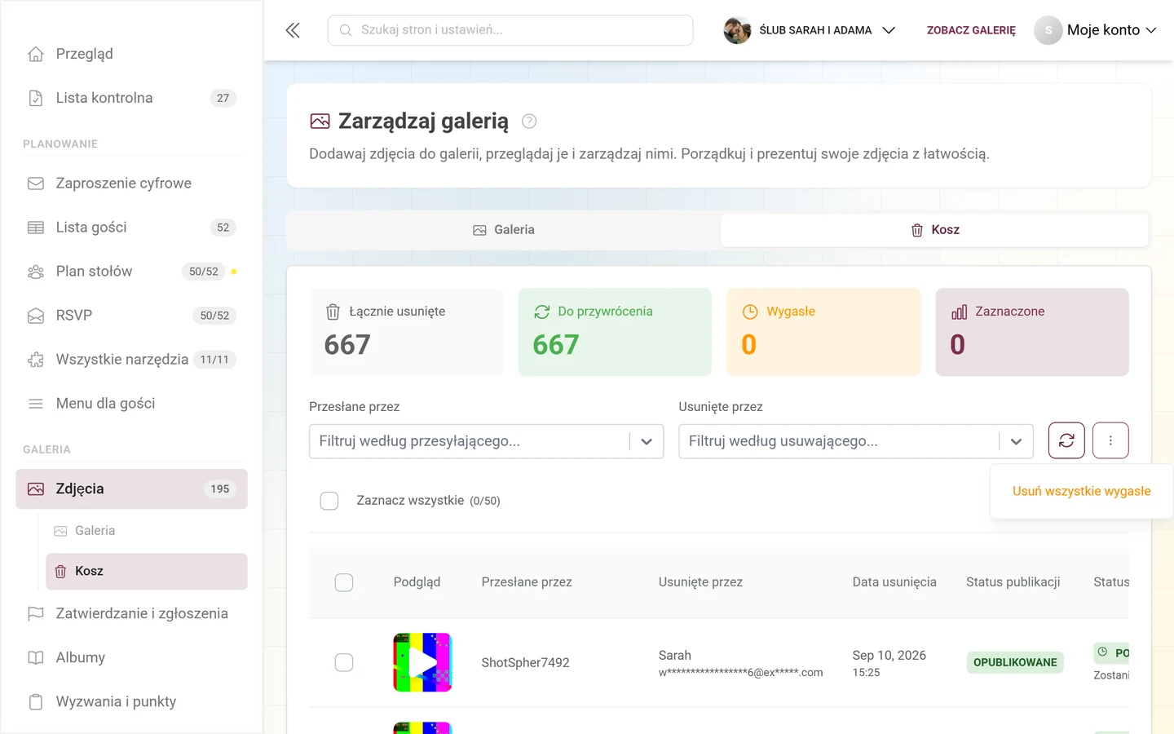Click the Do przywrócenia stats card

pyautogui.click(x=615, y=332)
